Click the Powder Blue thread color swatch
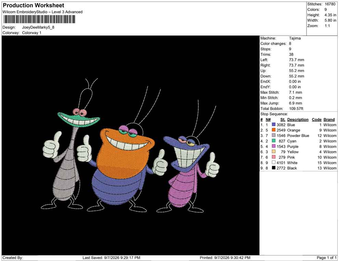The height and width of the screenshot is (261, 339). [274, 135]
